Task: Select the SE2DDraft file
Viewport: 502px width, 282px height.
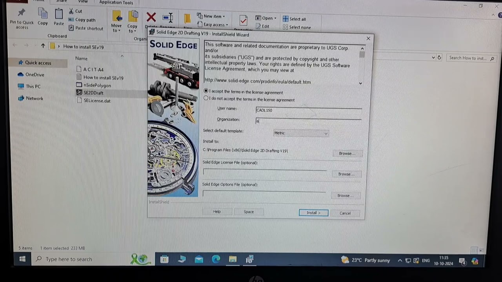Action: coord(93,93)
